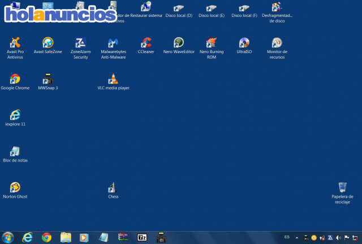
Task: Open the Action Center flag icon
Action: coord(347,238)
